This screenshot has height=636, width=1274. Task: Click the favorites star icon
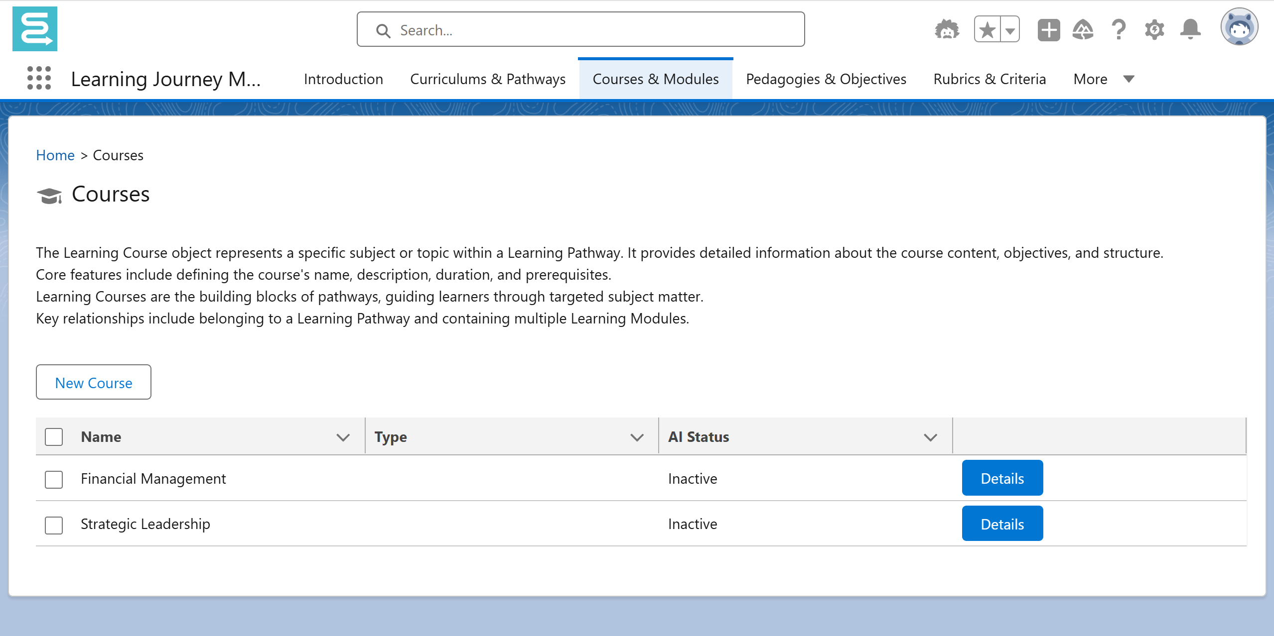[x=988, y=30]
